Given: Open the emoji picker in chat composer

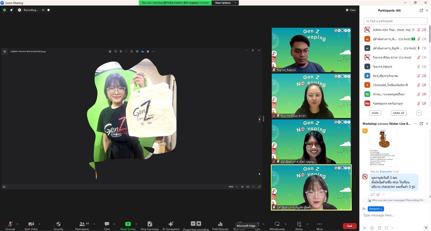Looking at the screenshot, I should [x=372, y=228].
